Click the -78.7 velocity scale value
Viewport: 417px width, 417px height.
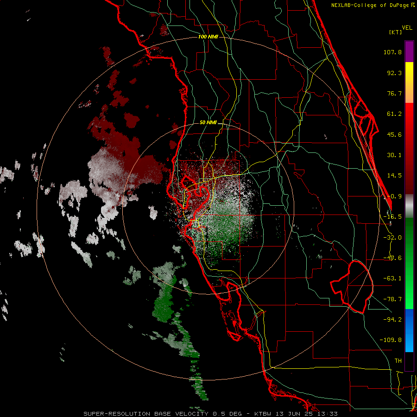tap(392, 299)
